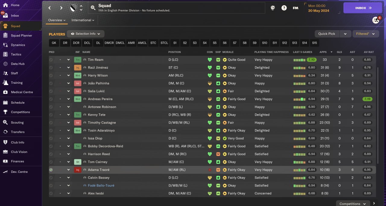The width and height of the screenshot is (386, 206).
Task: Toggle the pick checkbox for Adama Traoré
Action: click(51, 170)
